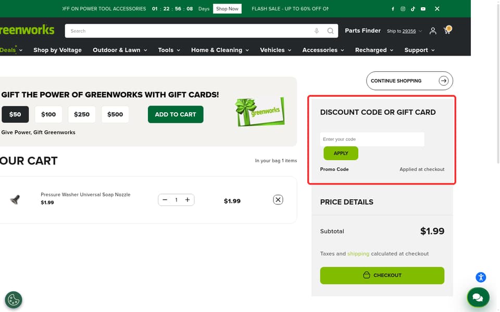Open the shopping cart icon
Screen dimensions: 500x312
coord(447,30)
